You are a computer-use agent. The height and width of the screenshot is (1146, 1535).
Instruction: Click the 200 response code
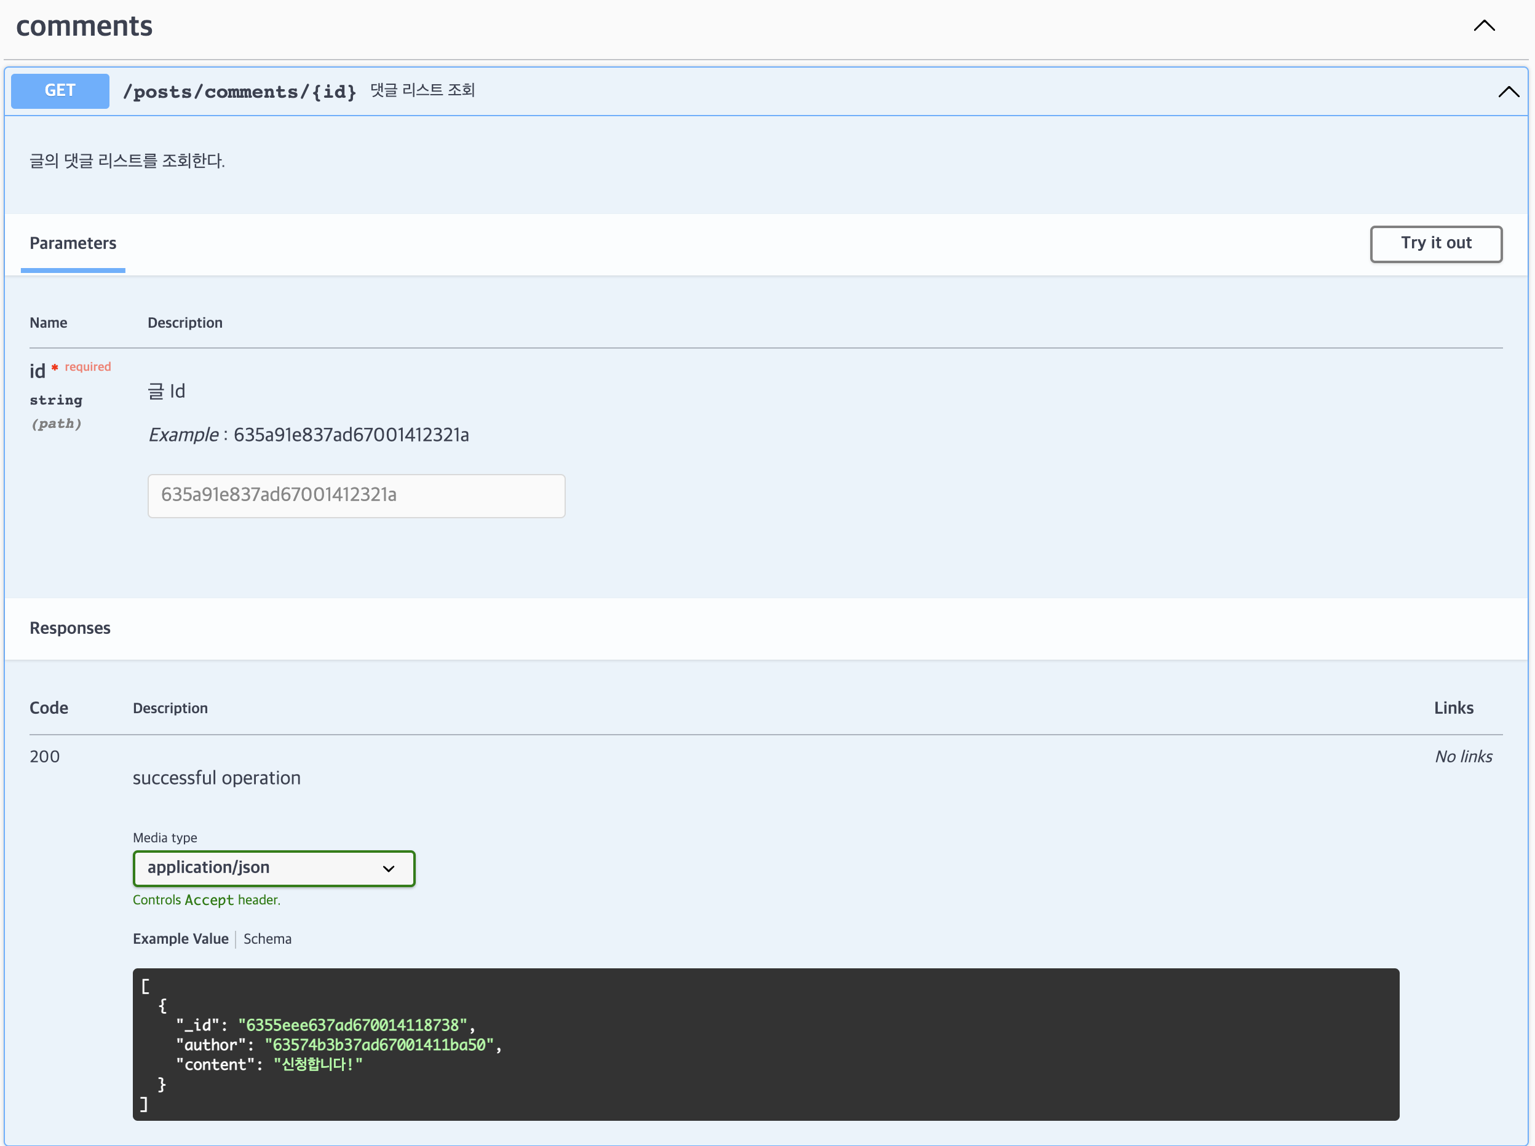[44, 756]
